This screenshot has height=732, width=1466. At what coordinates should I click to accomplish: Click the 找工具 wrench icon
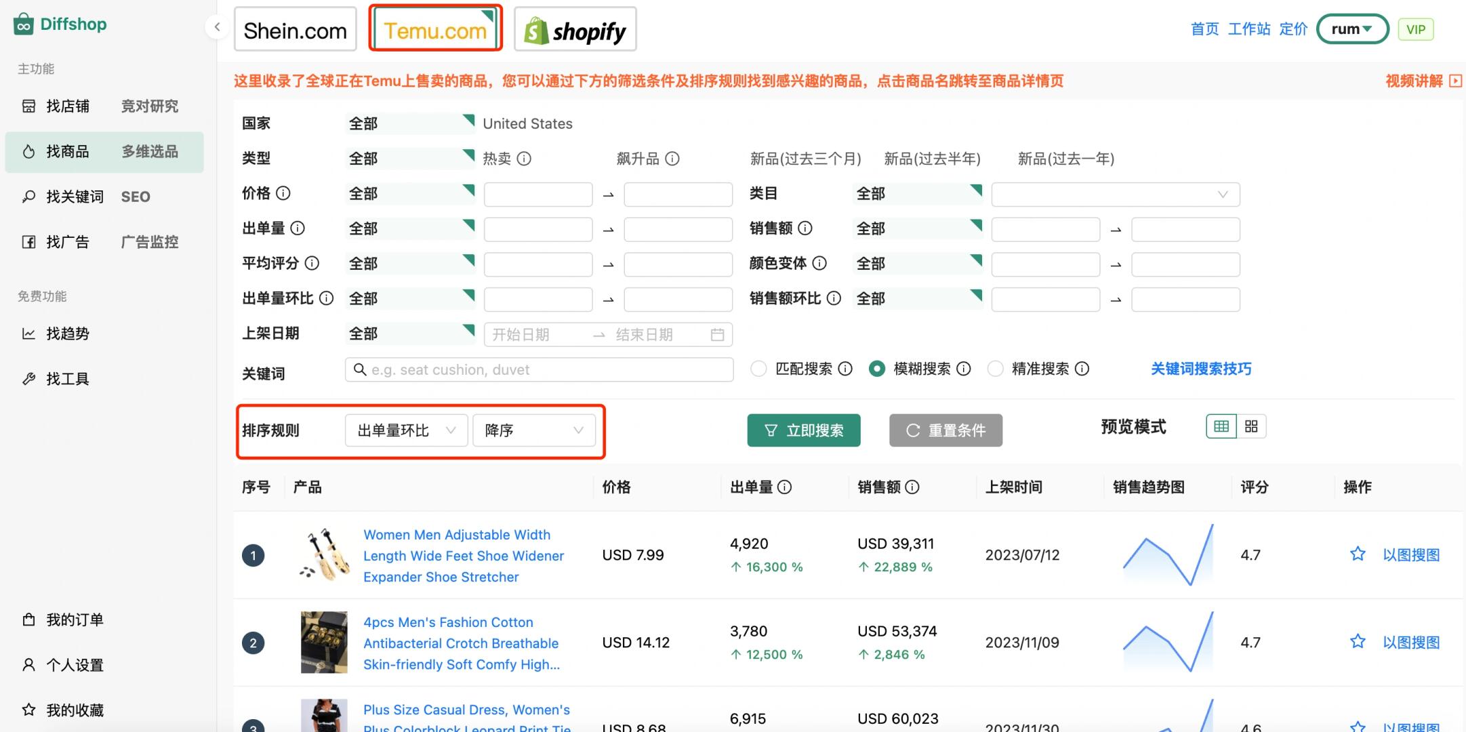click(x=28, y=379)
